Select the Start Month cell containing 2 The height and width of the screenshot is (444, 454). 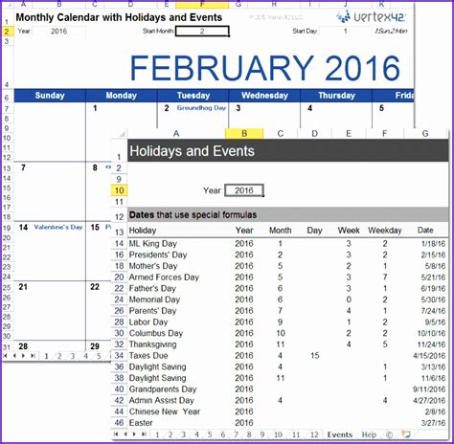click(202, 32)
